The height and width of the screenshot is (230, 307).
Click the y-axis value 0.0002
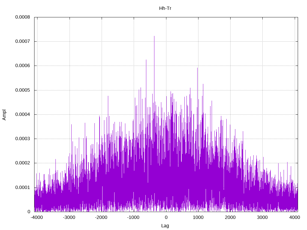(x=23, y=163)
